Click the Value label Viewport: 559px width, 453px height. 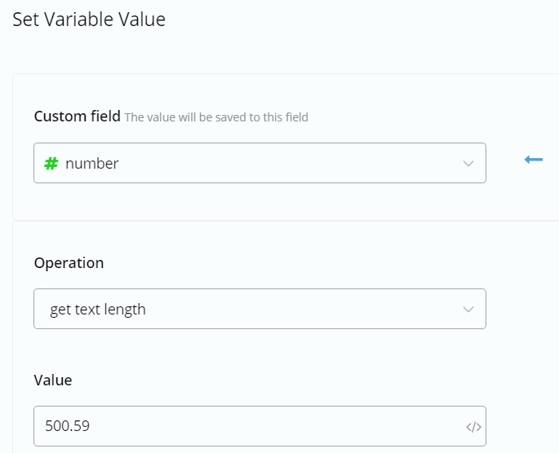(x=53, y=380)
